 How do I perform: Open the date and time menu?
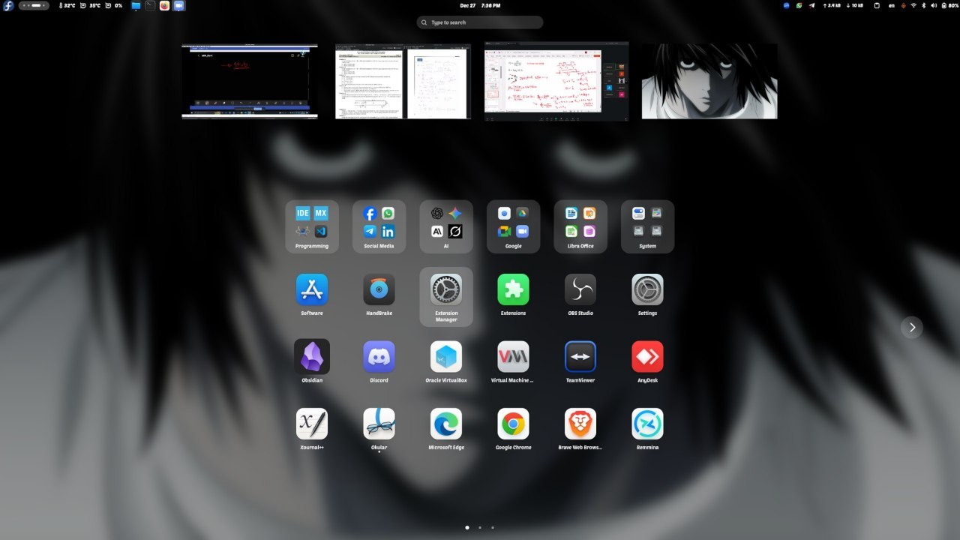[x=480, y=5]
